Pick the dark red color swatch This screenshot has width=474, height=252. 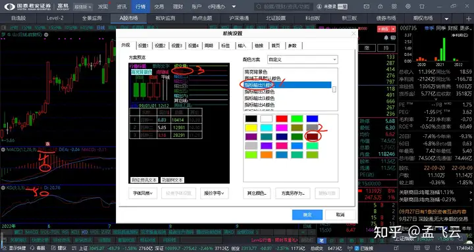point(312,137)
